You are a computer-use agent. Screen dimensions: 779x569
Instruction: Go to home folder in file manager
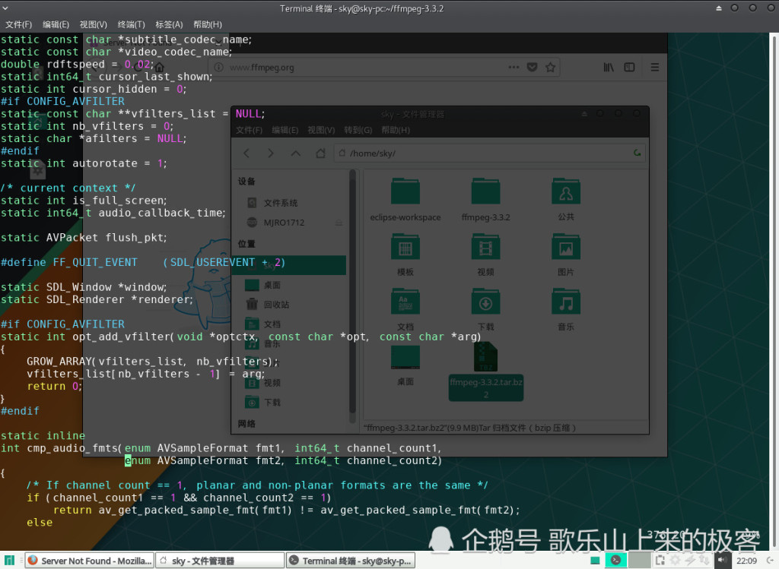click(320, 153)
